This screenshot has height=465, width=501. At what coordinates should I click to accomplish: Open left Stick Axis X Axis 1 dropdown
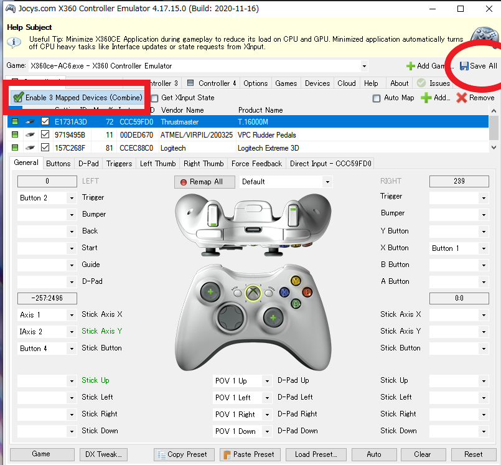(72, 315)
